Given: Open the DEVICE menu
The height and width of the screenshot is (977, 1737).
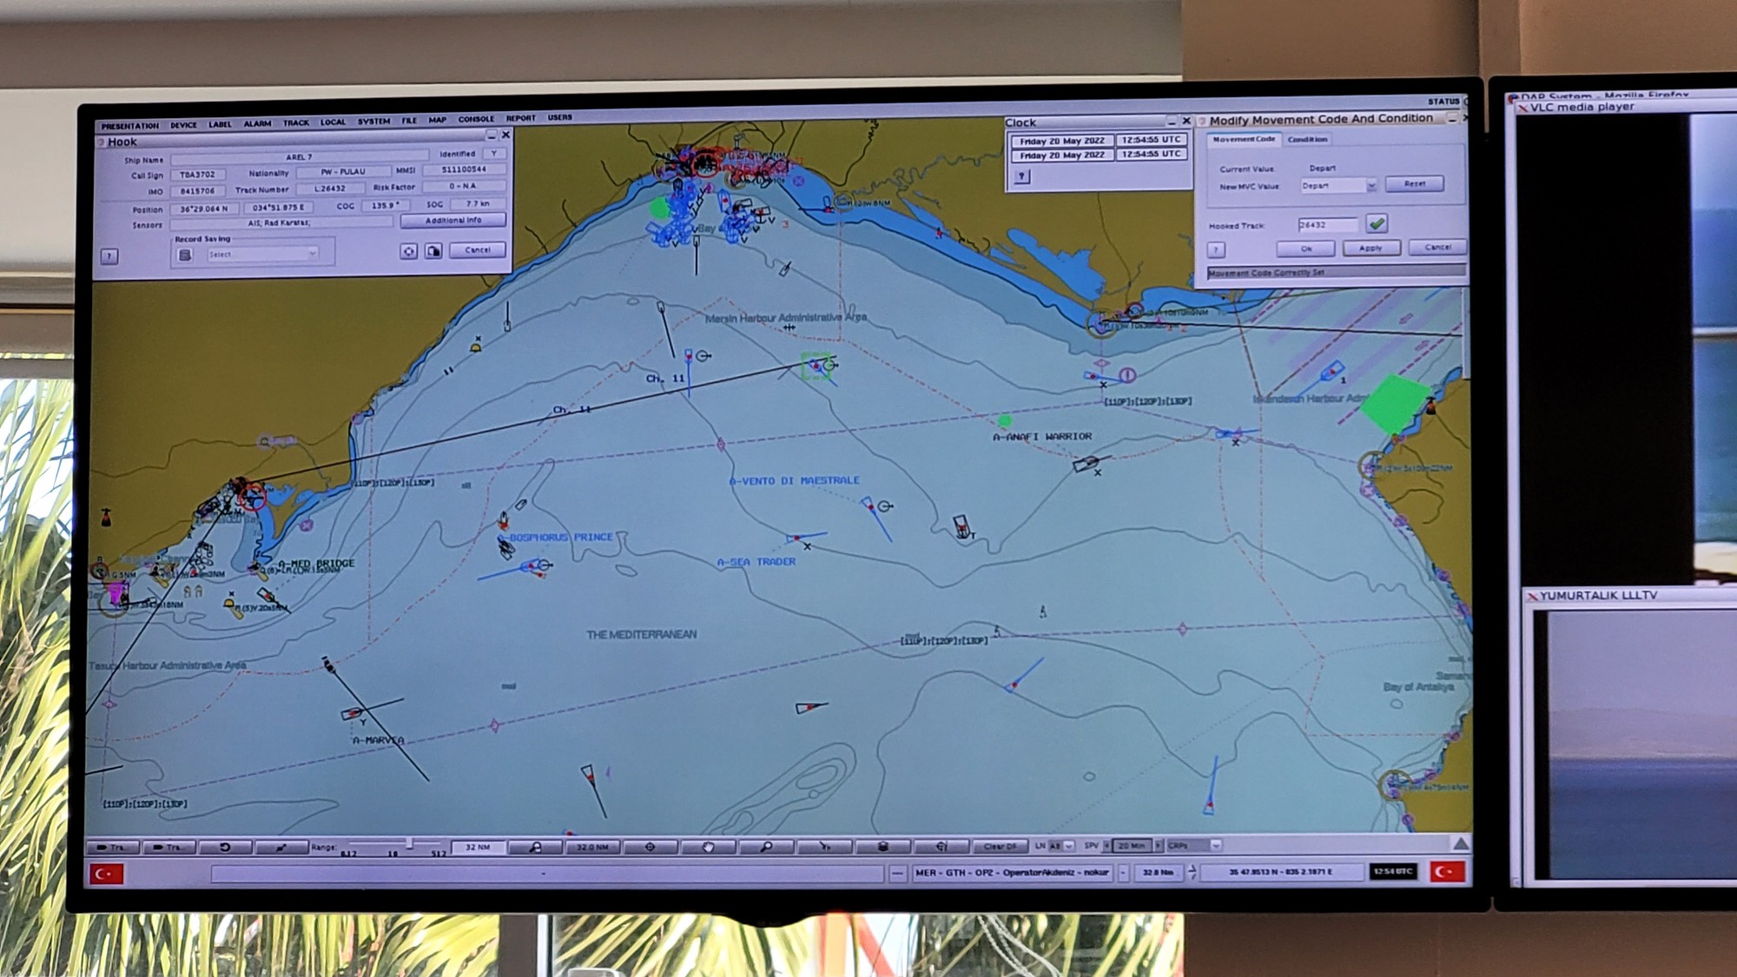Looking at the screenshot, I should [183, 125].
